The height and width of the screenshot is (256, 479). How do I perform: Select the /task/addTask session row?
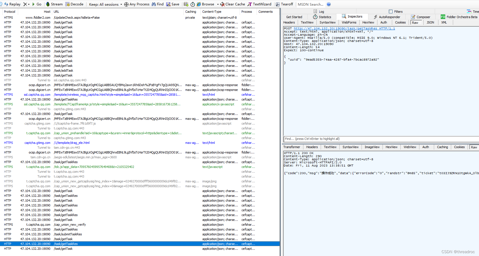140,71
